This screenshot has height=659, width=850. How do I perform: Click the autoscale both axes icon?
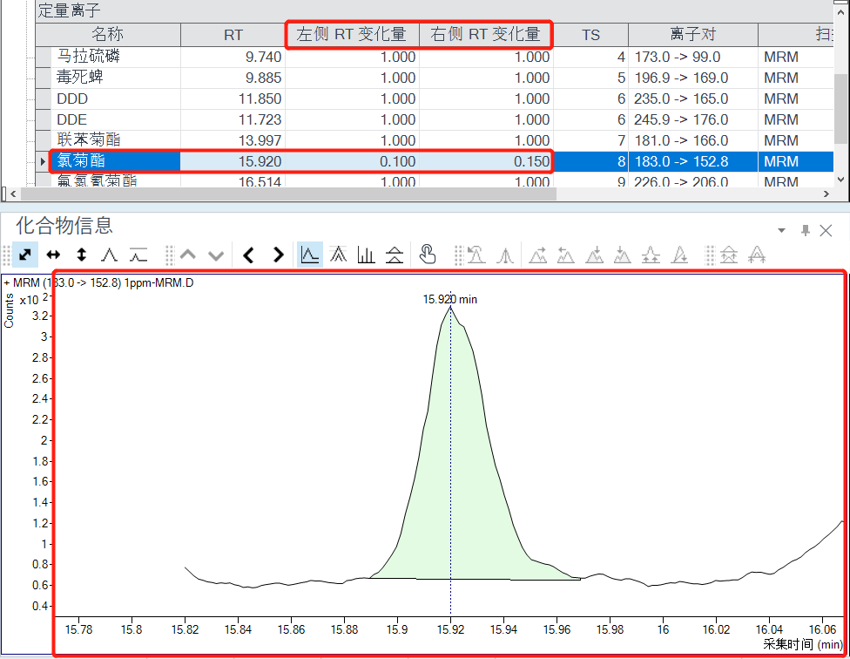click(x=25, y=255)
